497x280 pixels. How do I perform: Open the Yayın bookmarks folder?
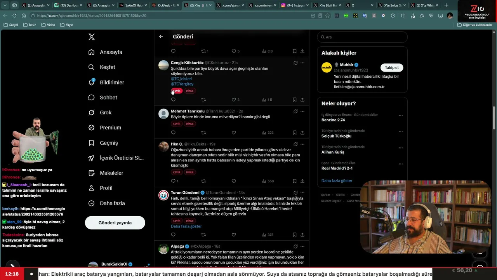pyautogui.click(x=67, y=25)
